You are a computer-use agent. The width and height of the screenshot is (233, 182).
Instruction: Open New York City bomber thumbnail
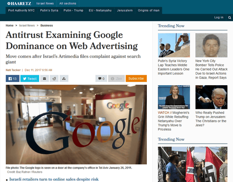pos(211,45)
